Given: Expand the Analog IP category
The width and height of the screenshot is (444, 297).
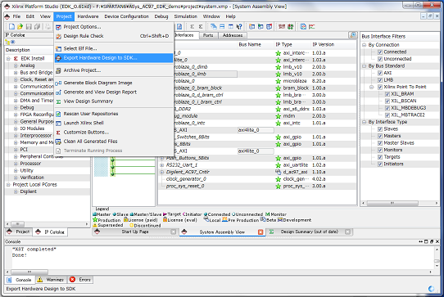Looking at the screenshot, I should coord(16,65).
